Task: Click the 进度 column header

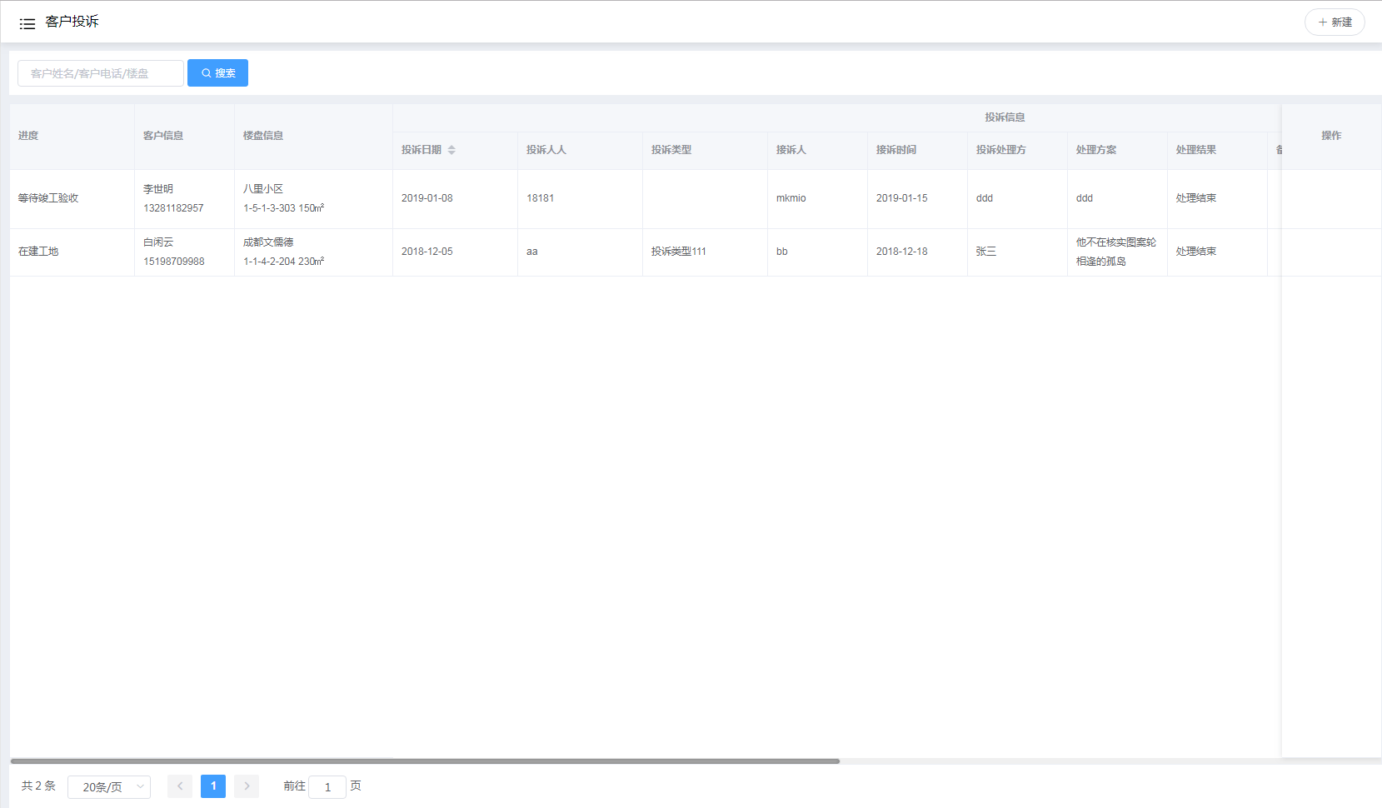Action: coord(29,136)
